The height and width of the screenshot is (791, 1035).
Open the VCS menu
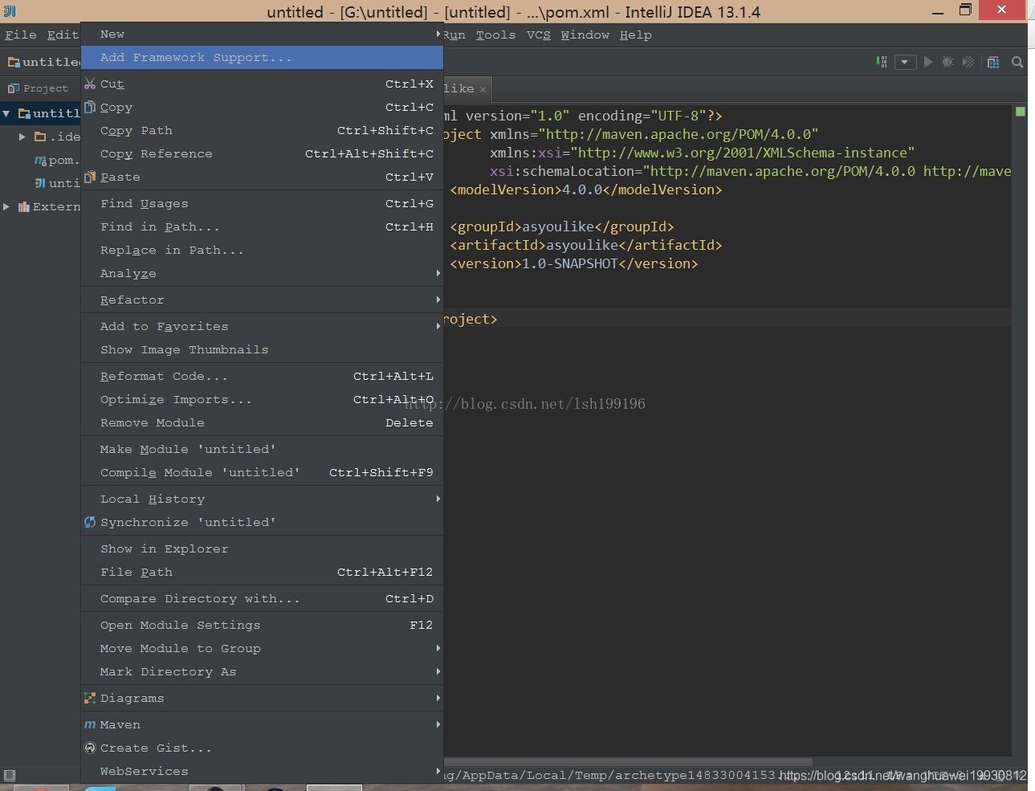tap(539, 35)
